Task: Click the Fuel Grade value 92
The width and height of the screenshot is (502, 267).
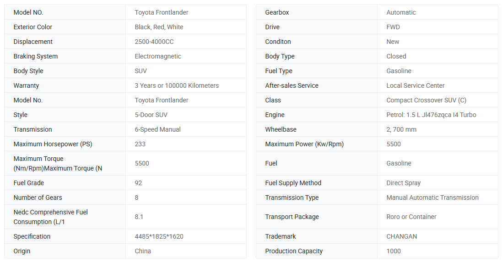Action: point(138,183)
